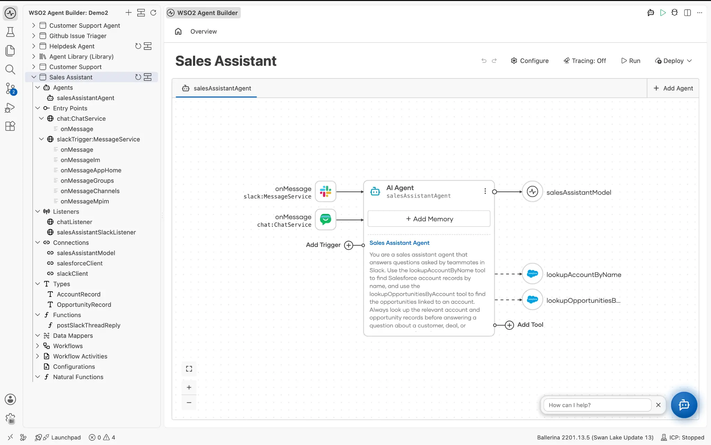Click the green Run play icon in editor toolbar

point(663,13)
